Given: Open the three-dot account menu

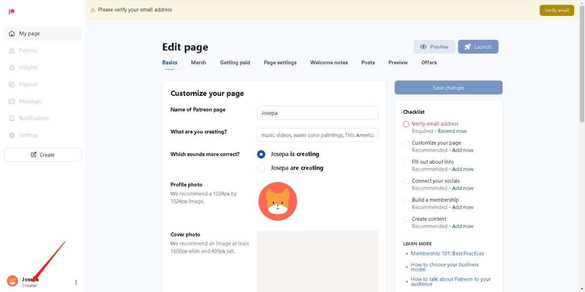Looking at the screenshot, I should 76,282.
